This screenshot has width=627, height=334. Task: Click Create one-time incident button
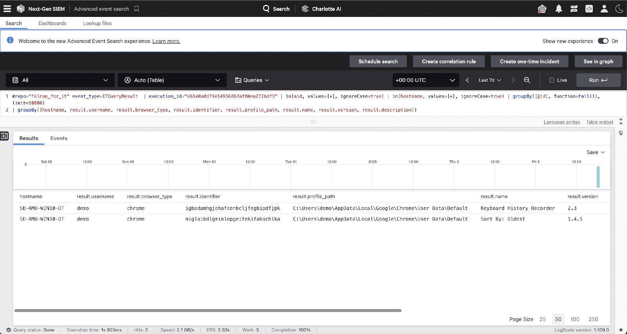tap(530, 61)
